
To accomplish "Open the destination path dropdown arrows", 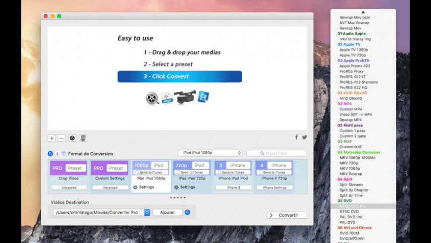I will tap(147, 212).
